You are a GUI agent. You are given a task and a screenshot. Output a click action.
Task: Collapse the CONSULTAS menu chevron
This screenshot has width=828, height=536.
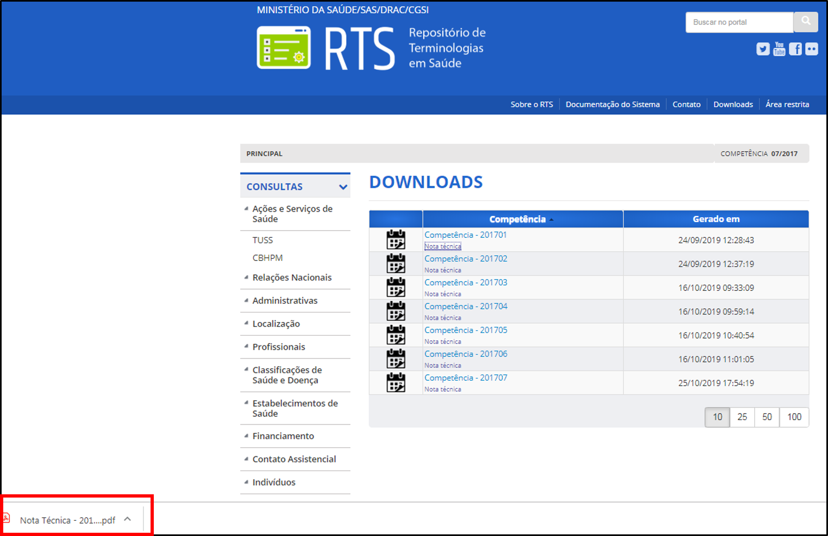coord(343,187)
